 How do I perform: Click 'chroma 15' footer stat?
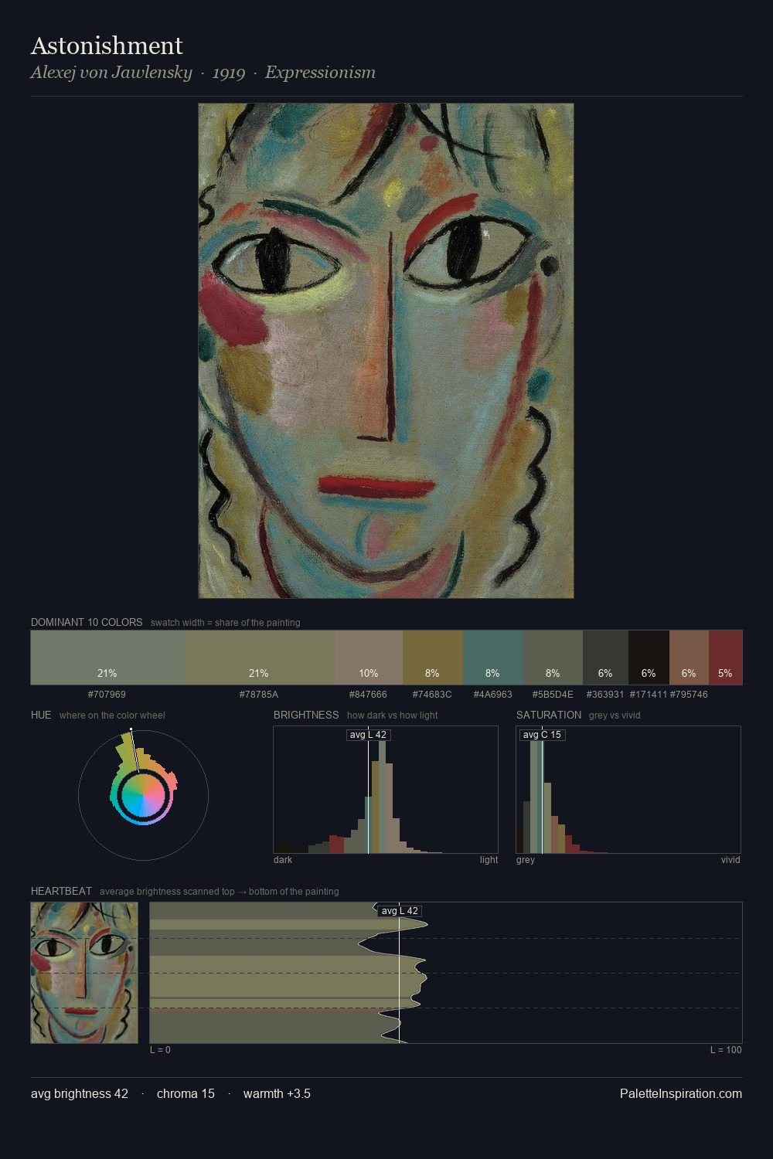(186, 1093)
